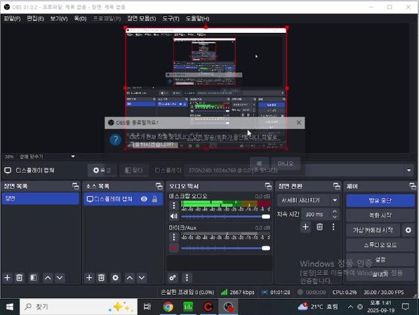Unmute 마이크/Aux

pos(174,248)
